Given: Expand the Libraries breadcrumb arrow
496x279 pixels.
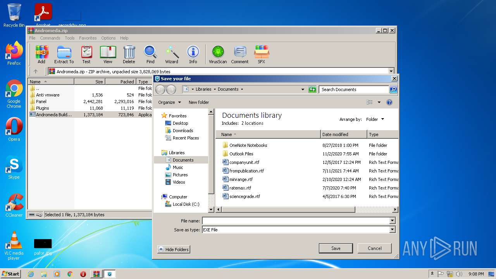Looking at the screenshot, I should [215, 89].
